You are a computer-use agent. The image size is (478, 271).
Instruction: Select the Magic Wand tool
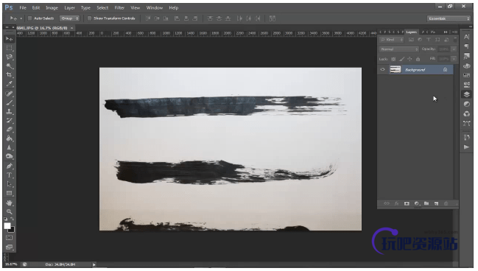(x=9, y=66)
